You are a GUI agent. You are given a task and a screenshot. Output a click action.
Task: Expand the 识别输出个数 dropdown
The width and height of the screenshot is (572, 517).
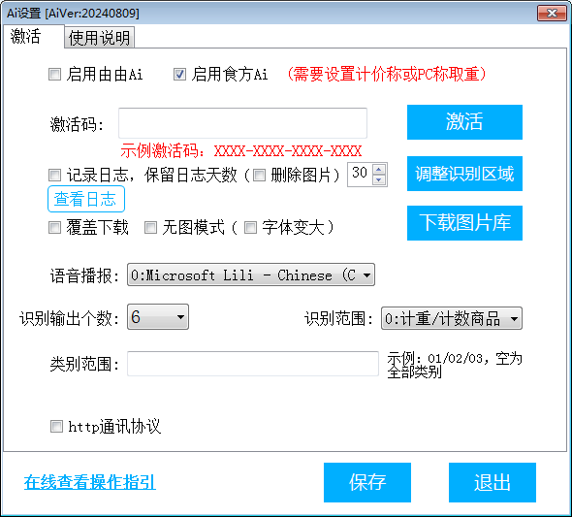click(158, 316)
